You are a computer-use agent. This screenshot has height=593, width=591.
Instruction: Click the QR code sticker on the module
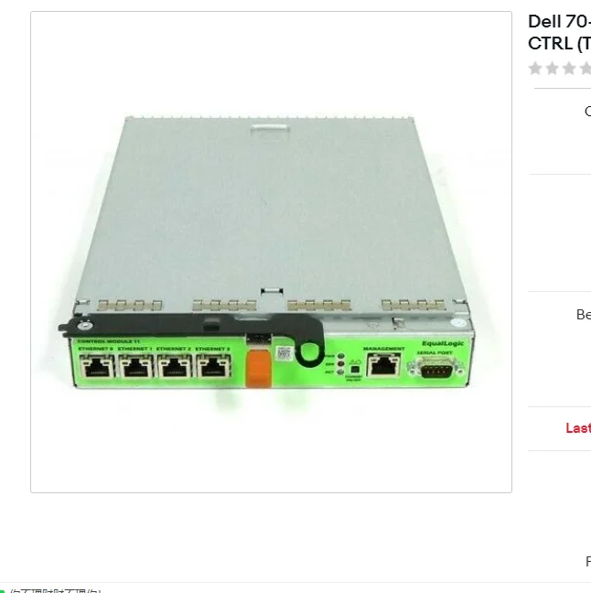[x=284, y=353]
